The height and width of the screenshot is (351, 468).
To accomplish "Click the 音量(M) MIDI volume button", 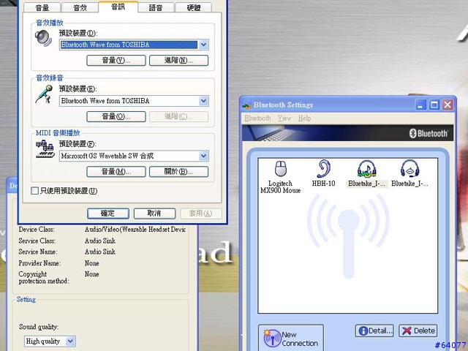I will tap(116, 172).
